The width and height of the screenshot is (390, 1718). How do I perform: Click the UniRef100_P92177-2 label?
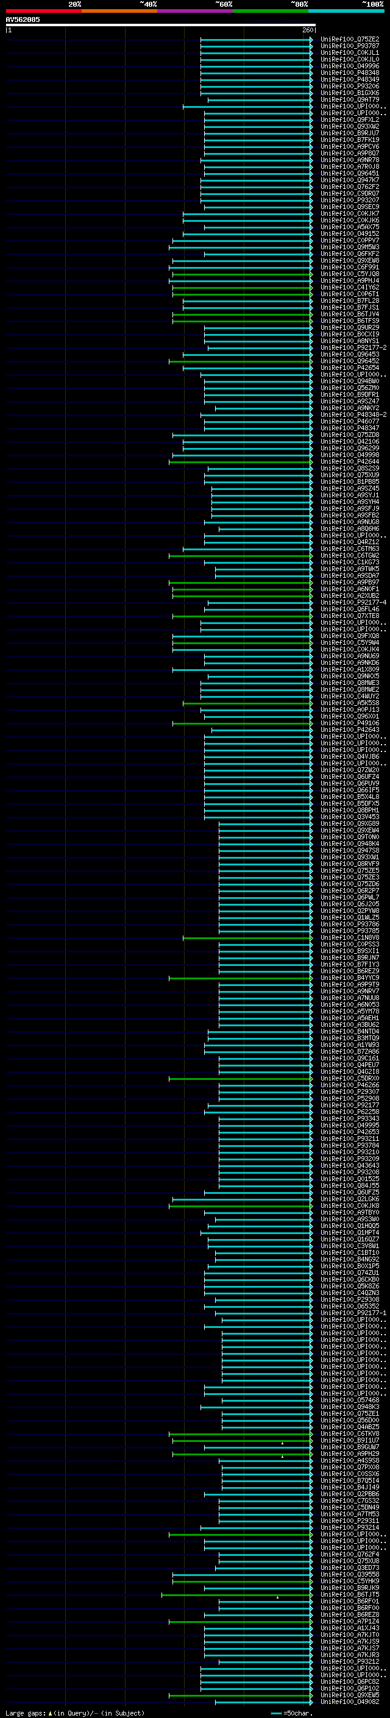(353, 347)
